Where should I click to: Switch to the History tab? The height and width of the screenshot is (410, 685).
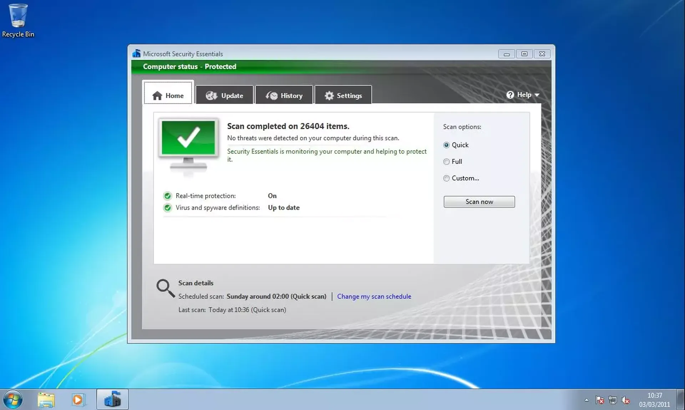284,95
